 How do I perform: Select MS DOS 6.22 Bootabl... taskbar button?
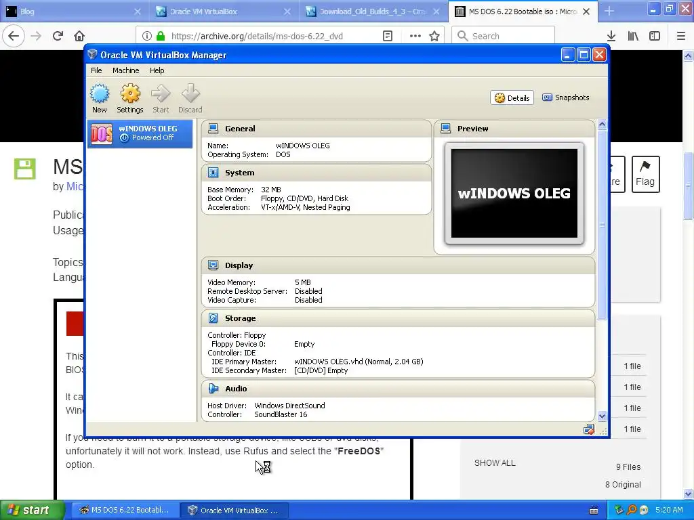125,511
